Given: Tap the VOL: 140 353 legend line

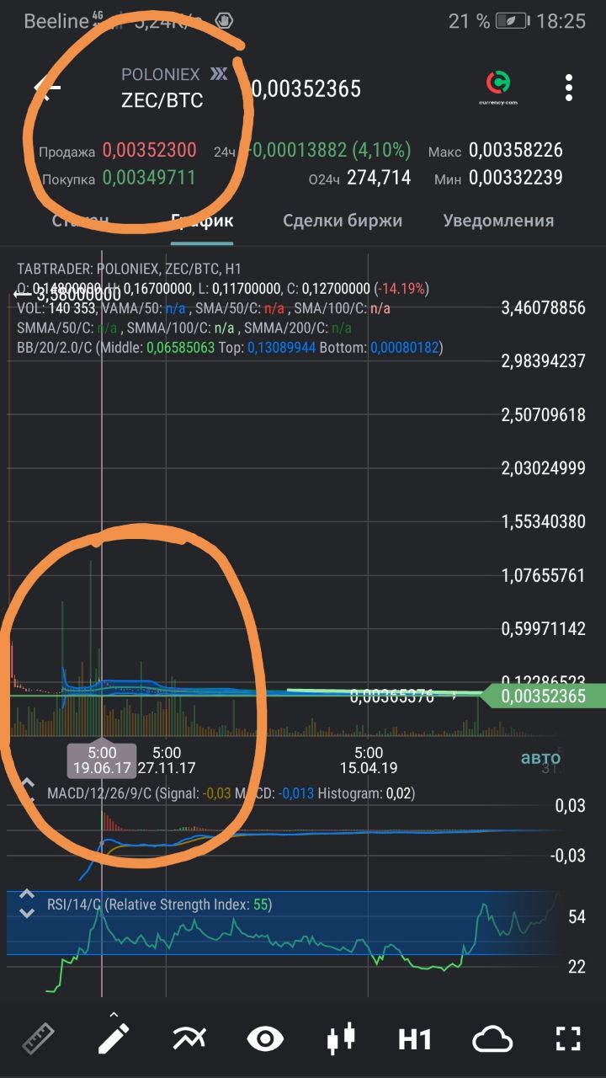Looking at the screenshot, I should pos(204,308).
